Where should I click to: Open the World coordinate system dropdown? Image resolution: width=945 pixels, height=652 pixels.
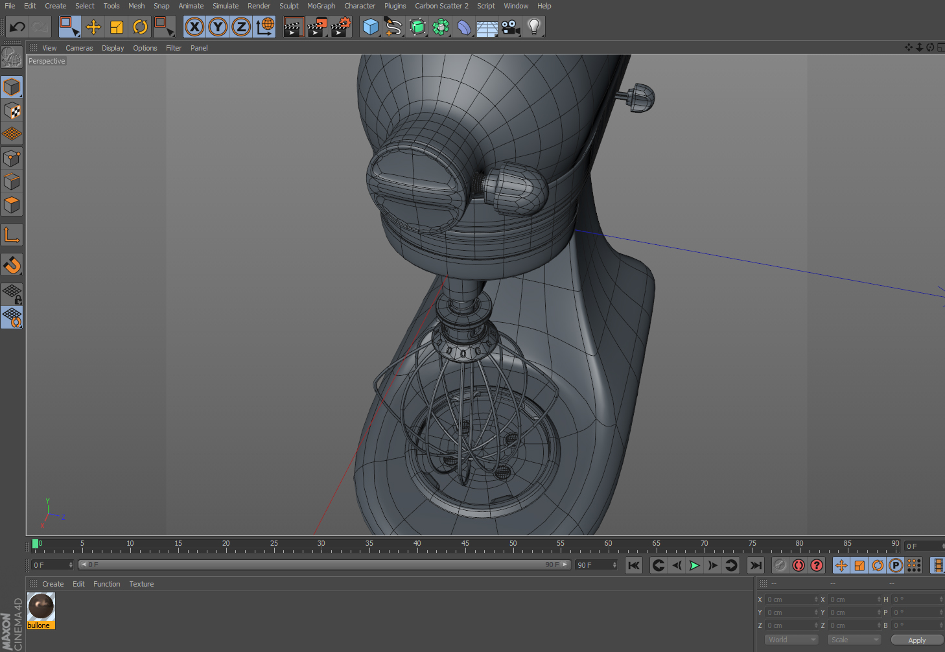click(792, 640)
